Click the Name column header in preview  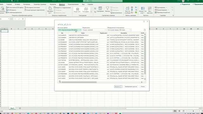(83, 33)
